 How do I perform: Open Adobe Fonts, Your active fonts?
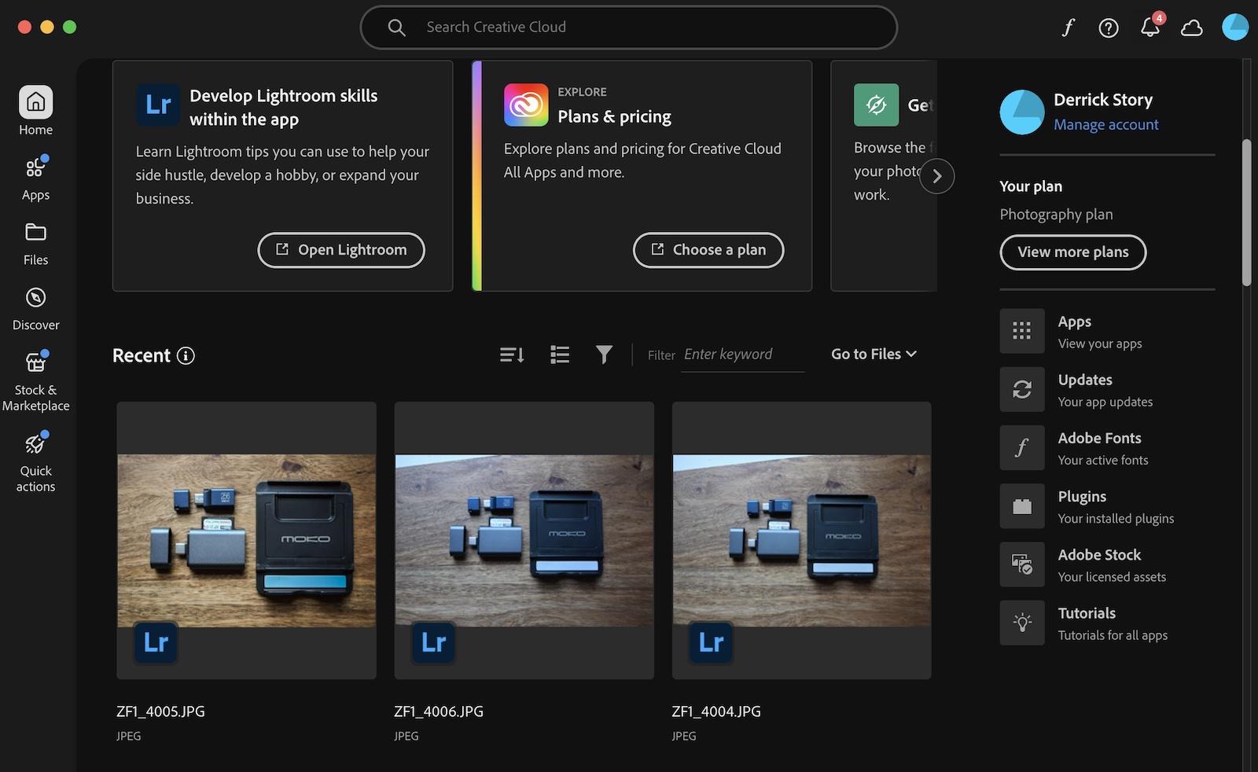click(1107, 447)
